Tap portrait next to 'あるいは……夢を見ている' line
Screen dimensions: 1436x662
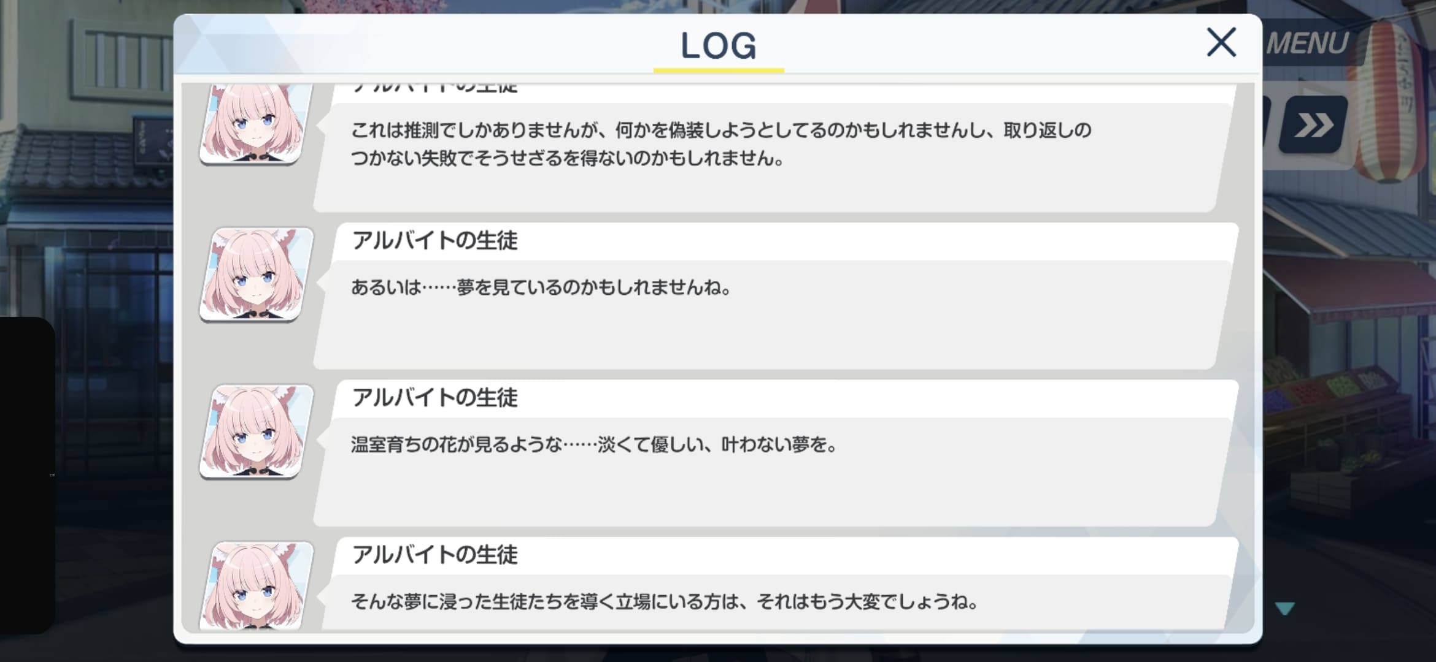[257, 275]
